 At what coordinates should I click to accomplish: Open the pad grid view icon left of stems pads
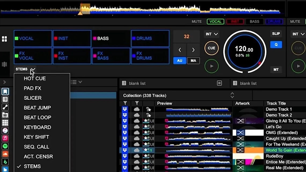(5, 39)
